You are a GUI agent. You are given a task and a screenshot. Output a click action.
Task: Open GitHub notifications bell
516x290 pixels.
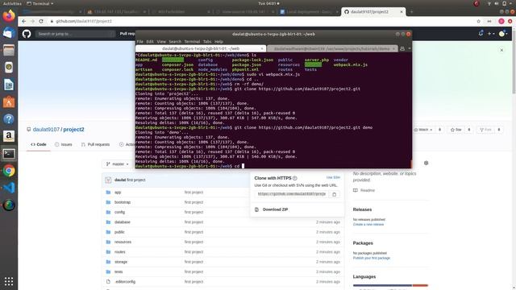click(x=481, y=34)
